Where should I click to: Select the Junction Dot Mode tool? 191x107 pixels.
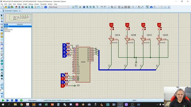2,21
